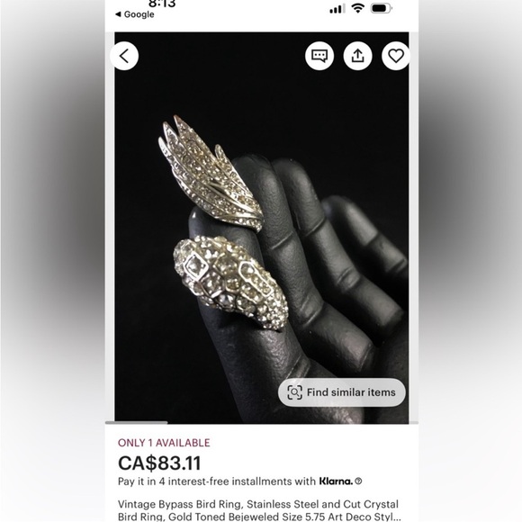The image size is (522, 522).
Task: Tap the camera search icon in Find similar items
Action: click(294, 392)
